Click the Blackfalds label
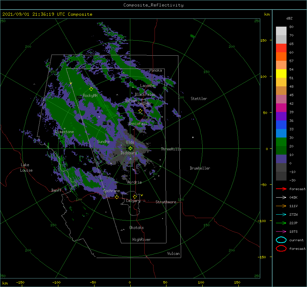Image resolution: width=307 pixels, height=287 pixels. click(145, 95)
